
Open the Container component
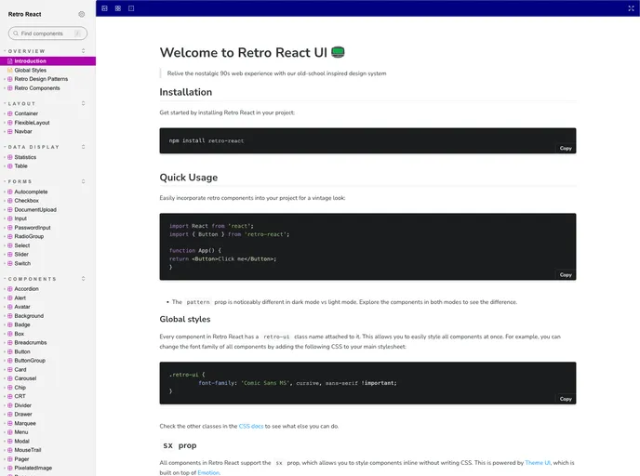[26, 113]
